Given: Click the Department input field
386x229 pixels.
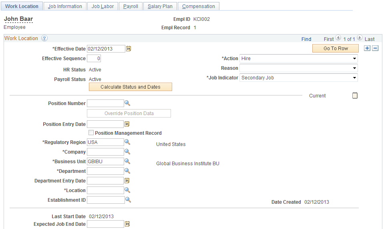Looking at the screenshot, I should pos(105,171).
